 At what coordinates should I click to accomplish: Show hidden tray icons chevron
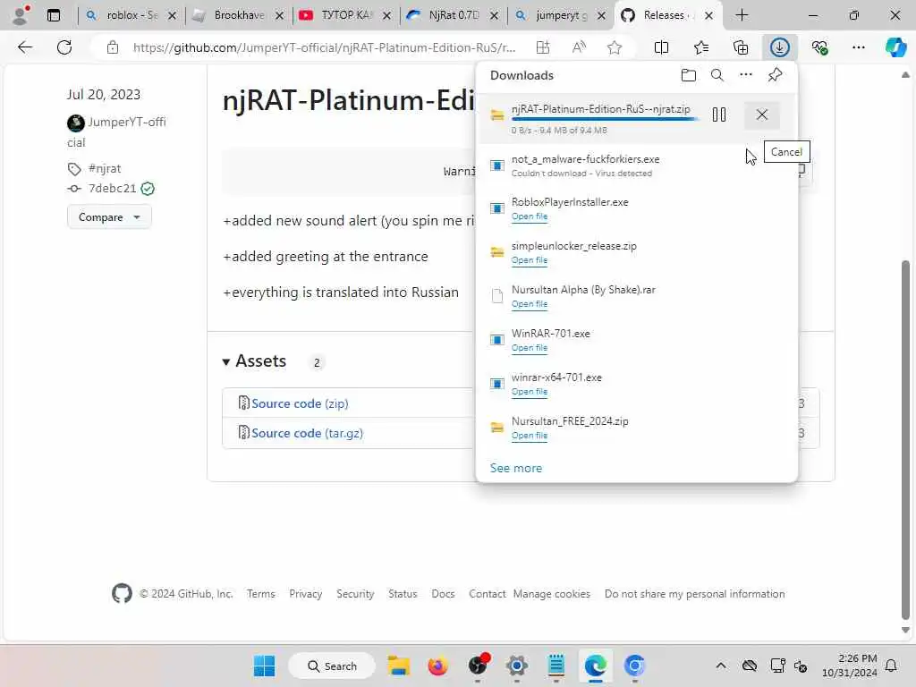721,666
